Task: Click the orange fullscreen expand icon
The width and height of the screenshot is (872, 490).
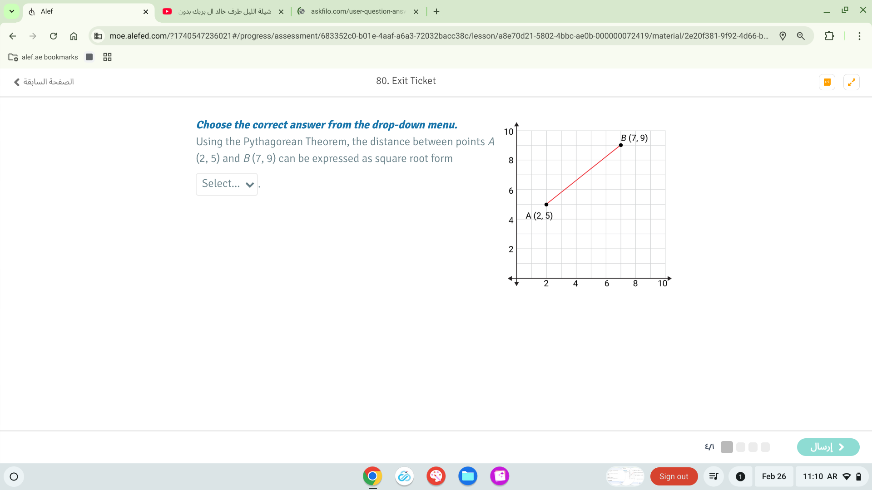Action: pyautogui.click(x=851, y=82)
